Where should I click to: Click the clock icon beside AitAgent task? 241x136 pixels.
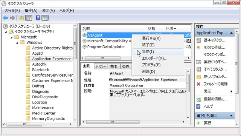[x=84, y=35]
